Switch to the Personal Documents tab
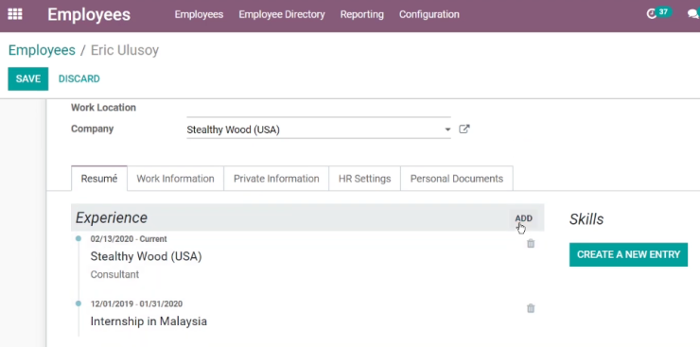 tap(457, 179)
